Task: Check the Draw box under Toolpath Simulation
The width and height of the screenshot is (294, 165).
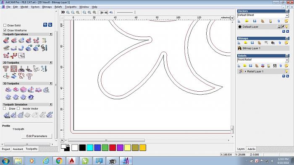Action: 5,108
